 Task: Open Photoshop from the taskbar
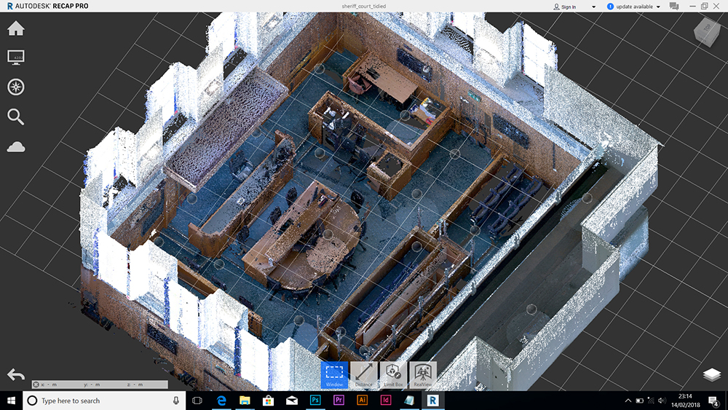click(x=315, y=401)
